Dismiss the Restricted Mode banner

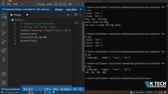(81, 9)
